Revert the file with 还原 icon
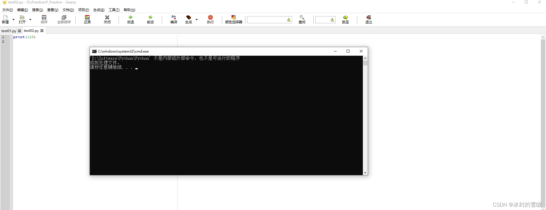The image size is (546, 210). click(87, 19)
